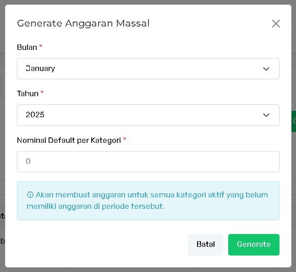Screen dimensions: 296x272
Task: Click the green button peeking behind the dialog
Action: 294,121
